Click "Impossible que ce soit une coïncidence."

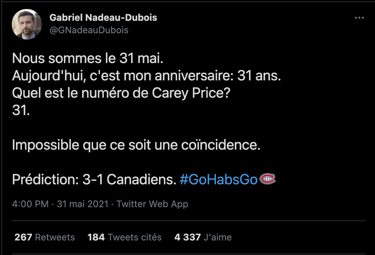136,145
